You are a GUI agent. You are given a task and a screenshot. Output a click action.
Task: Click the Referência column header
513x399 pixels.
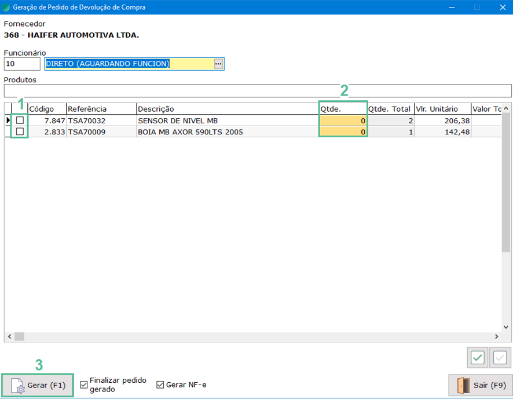(101, 109)
